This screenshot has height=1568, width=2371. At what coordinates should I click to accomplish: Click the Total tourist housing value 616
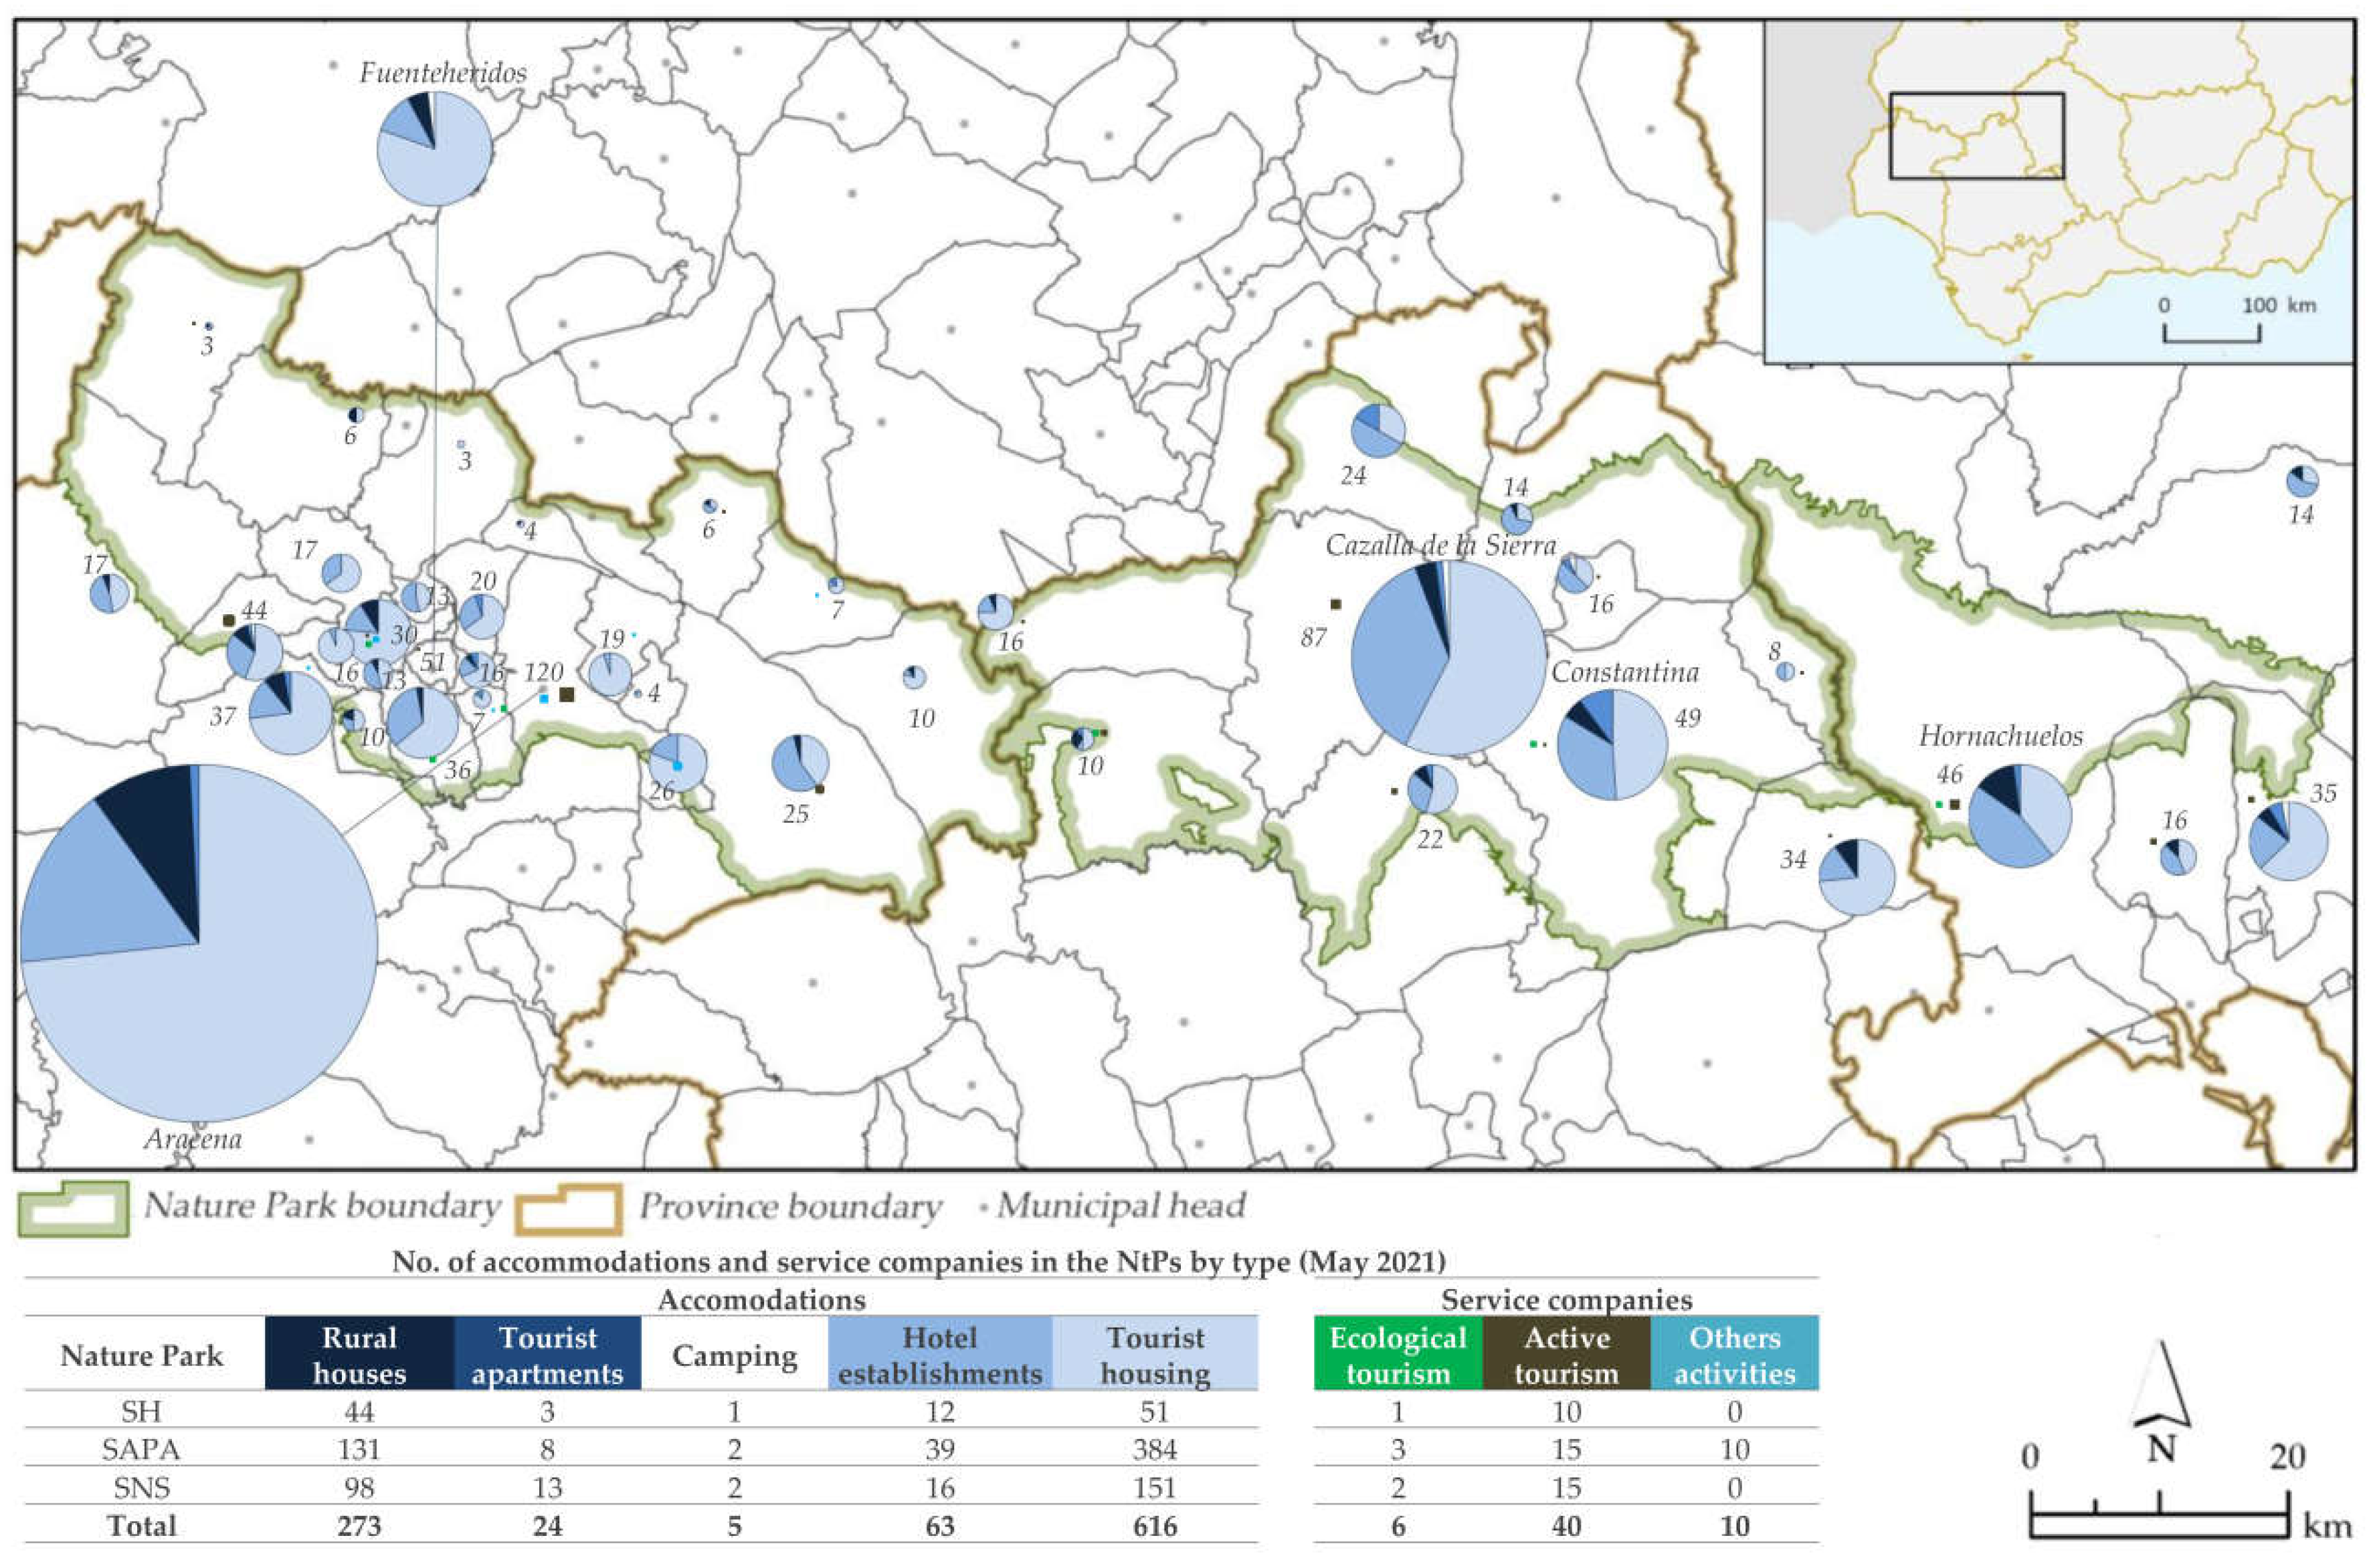pyautogui.click(x=1155, y=1526)
